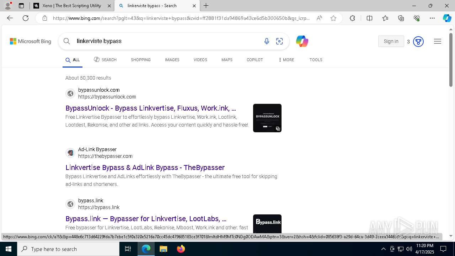Screen dimensions: 455x256
Task: Click the address bar URL
Action: pyautogui.click(x=181, y=18)
